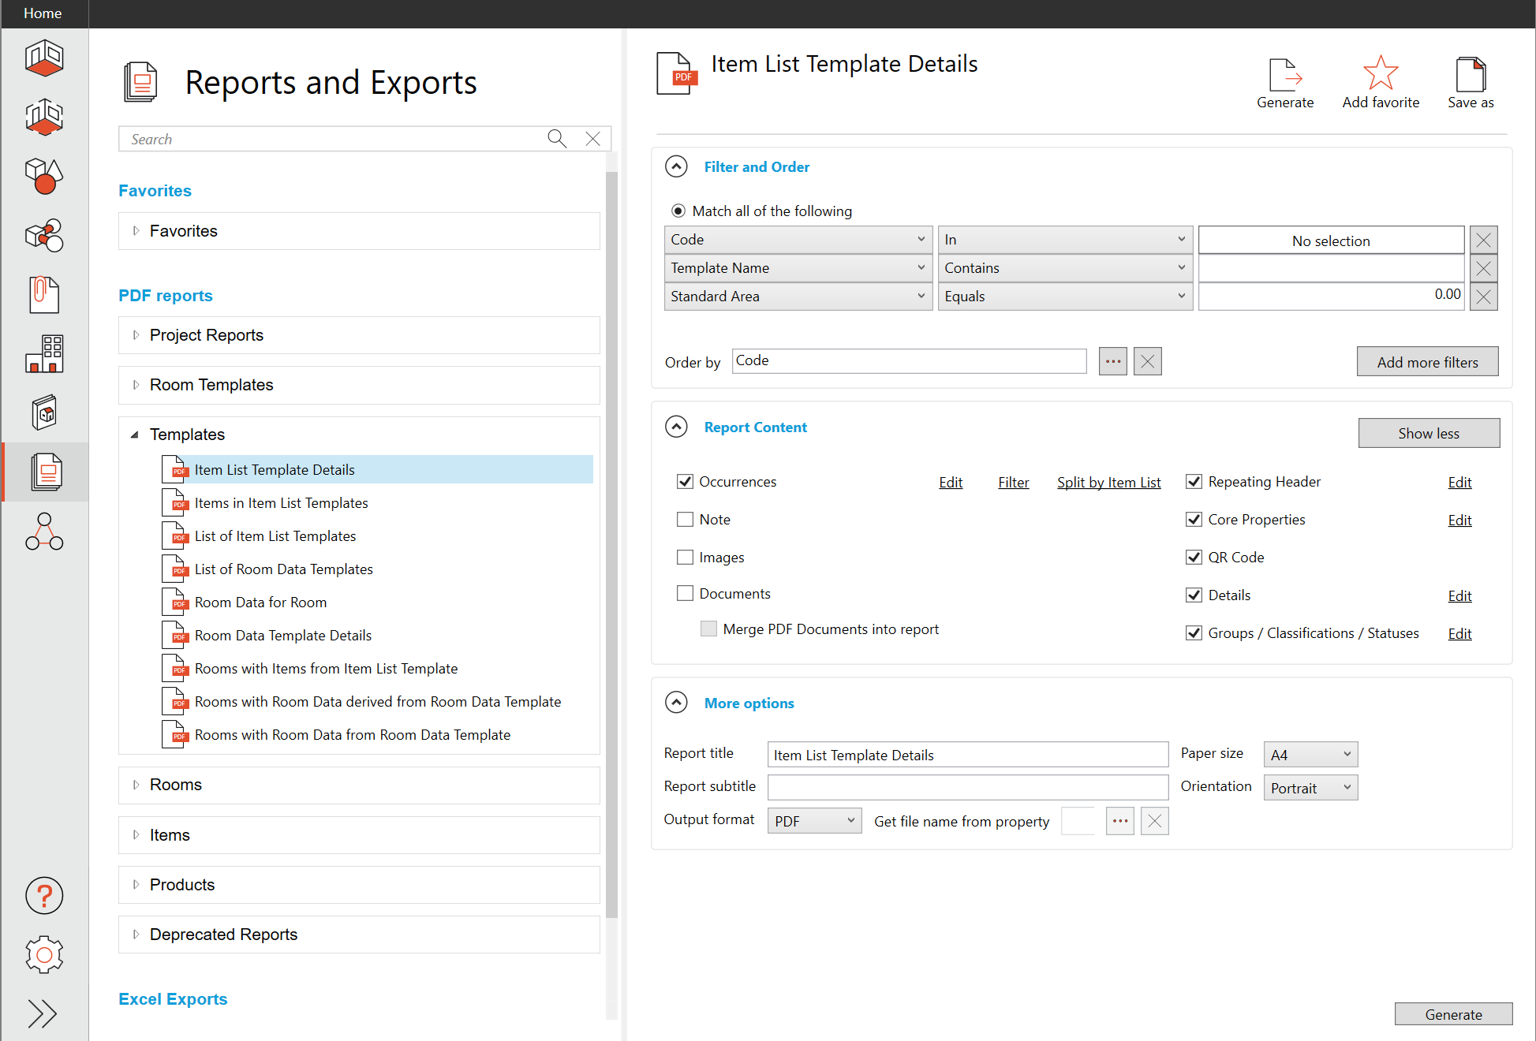Collapse the Filter and Order section
This screenshot has height=1041, width=1536.
[x=676, y=167]
